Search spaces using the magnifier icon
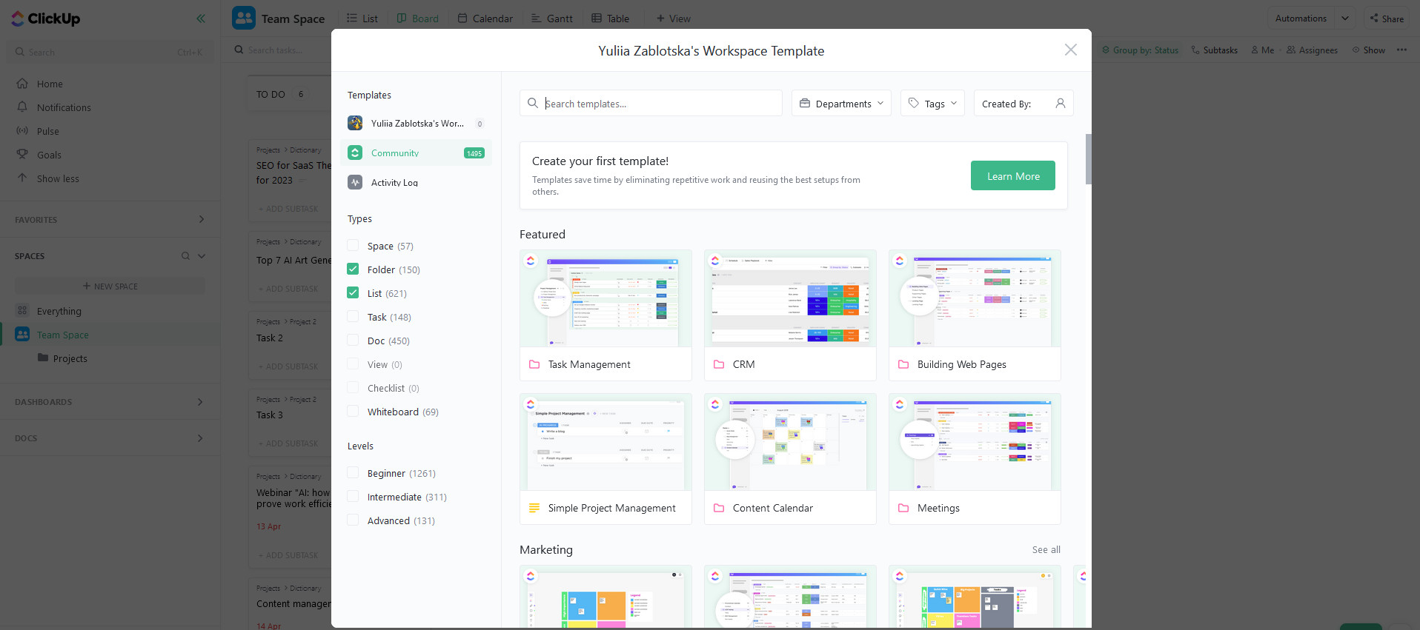Viewport: 1420px width, 630px height. point(185,256)
